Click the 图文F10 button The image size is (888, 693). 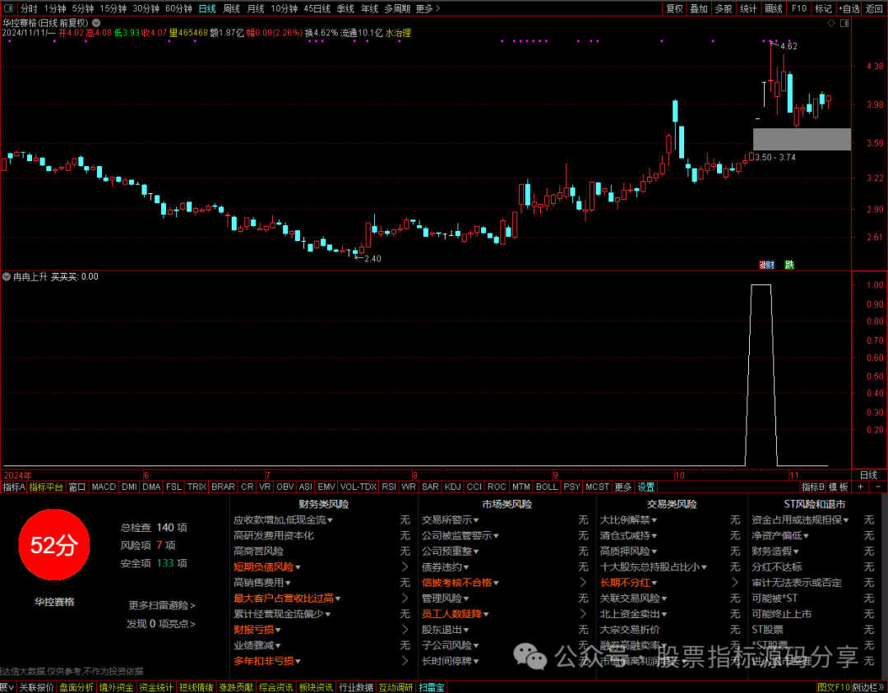[835, 687]
